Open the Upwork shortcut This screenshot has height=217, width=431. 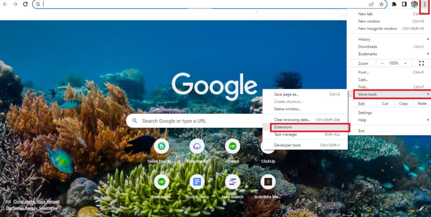(x=232, y=151)
